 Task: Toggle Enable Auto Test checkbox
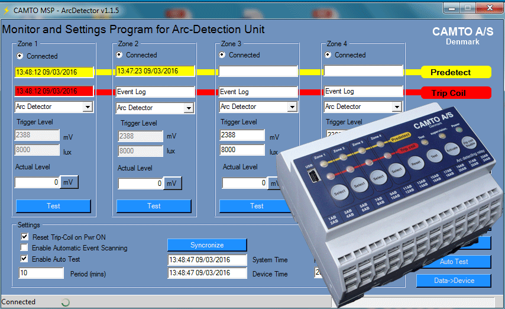tap(24, 258)
